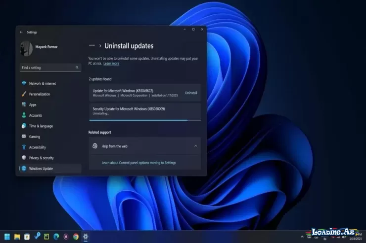Select the Security Update KB5050009 row
The image size is (366, 243).
pyautogui.click(x=145, y=111)
